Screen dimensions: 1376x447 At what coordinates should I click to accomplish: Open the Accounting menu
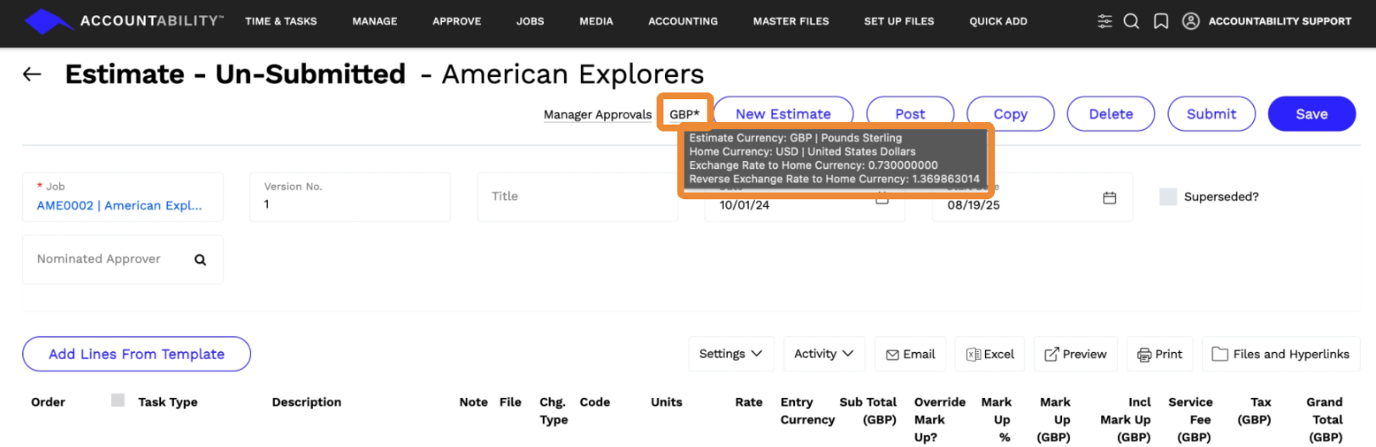[682, 21]
